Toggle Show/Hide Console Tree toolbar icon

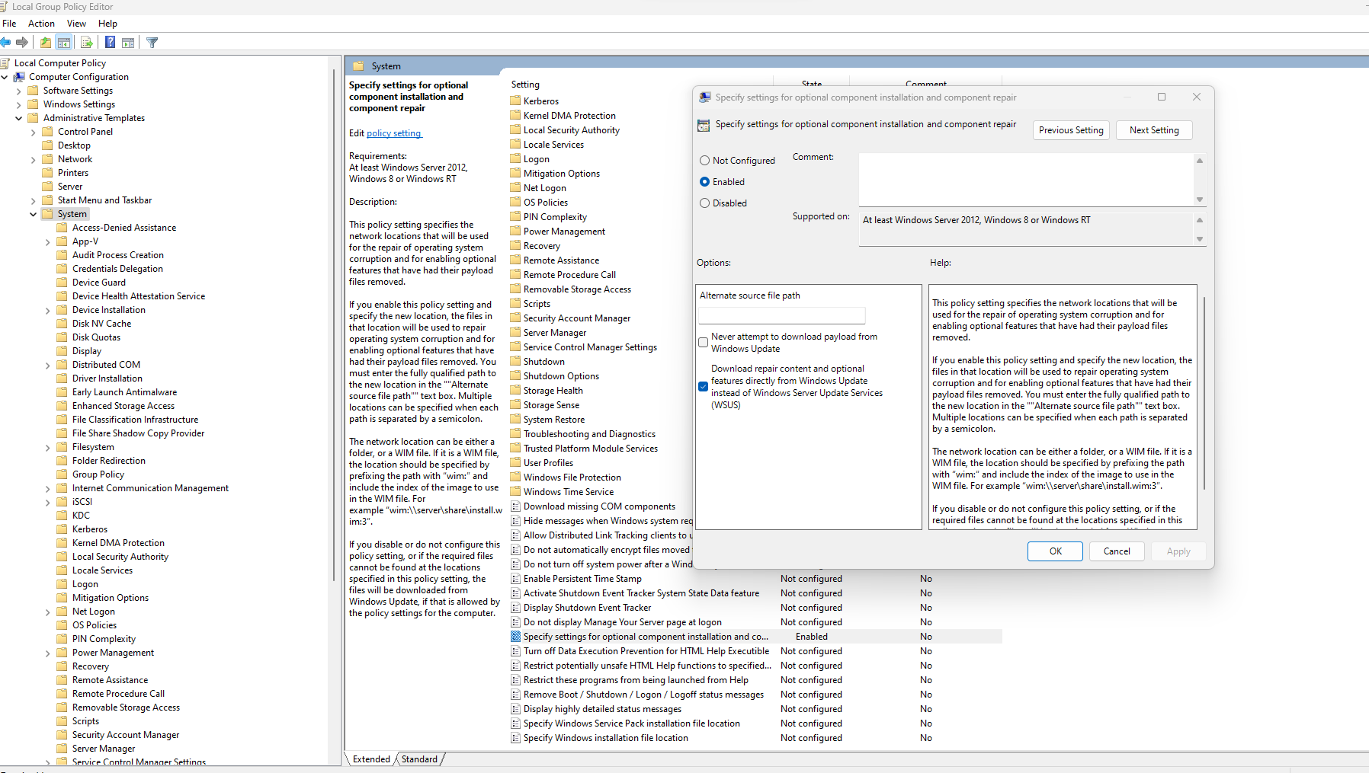click(x=64, y=43)
